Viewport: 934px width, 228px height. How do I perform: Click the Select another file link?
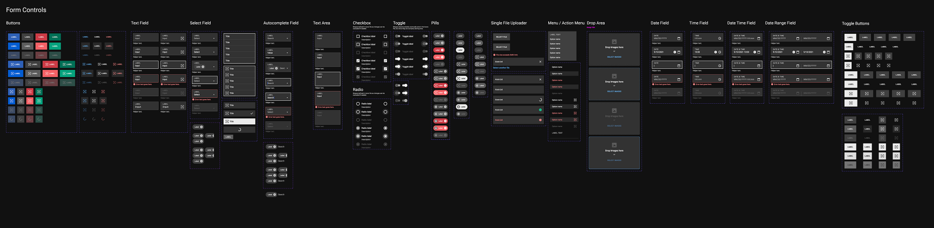[x=501, y=67]
